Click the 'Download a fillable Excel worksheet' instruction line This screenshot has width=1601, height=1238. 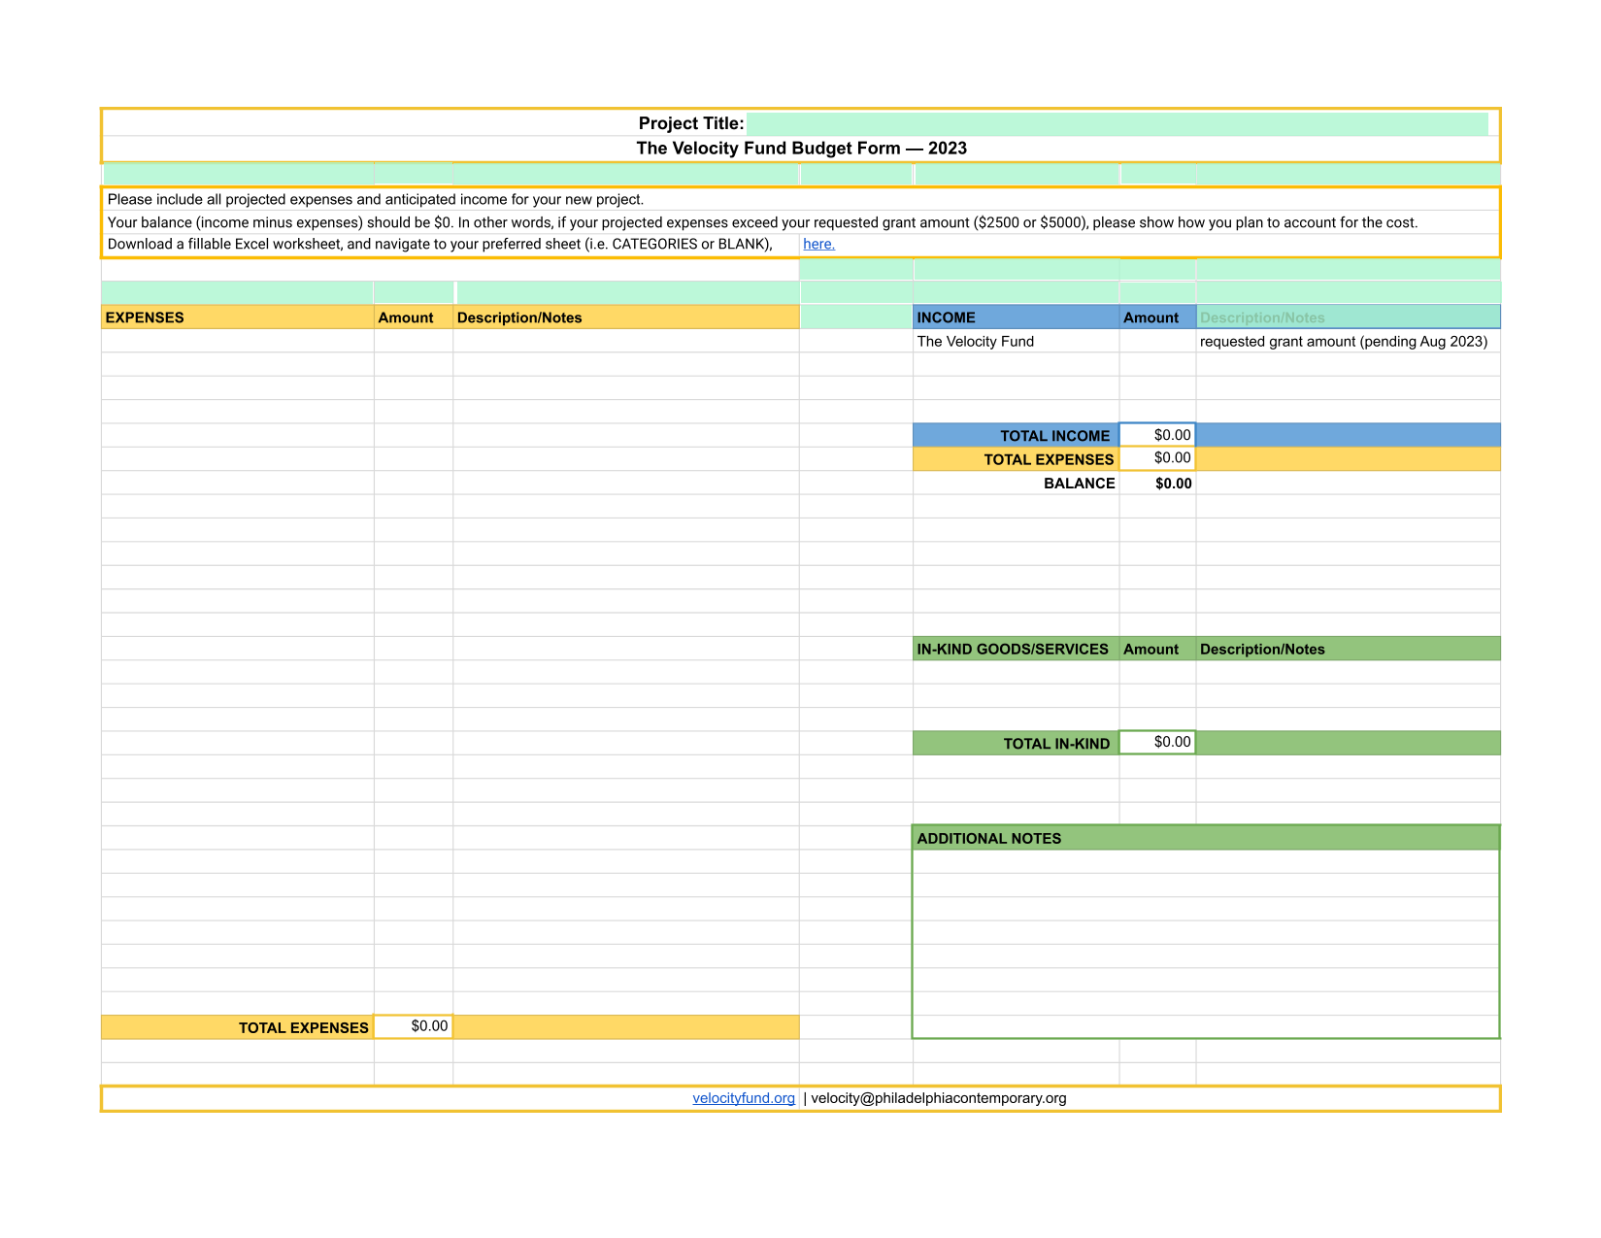tap(440, 244)
